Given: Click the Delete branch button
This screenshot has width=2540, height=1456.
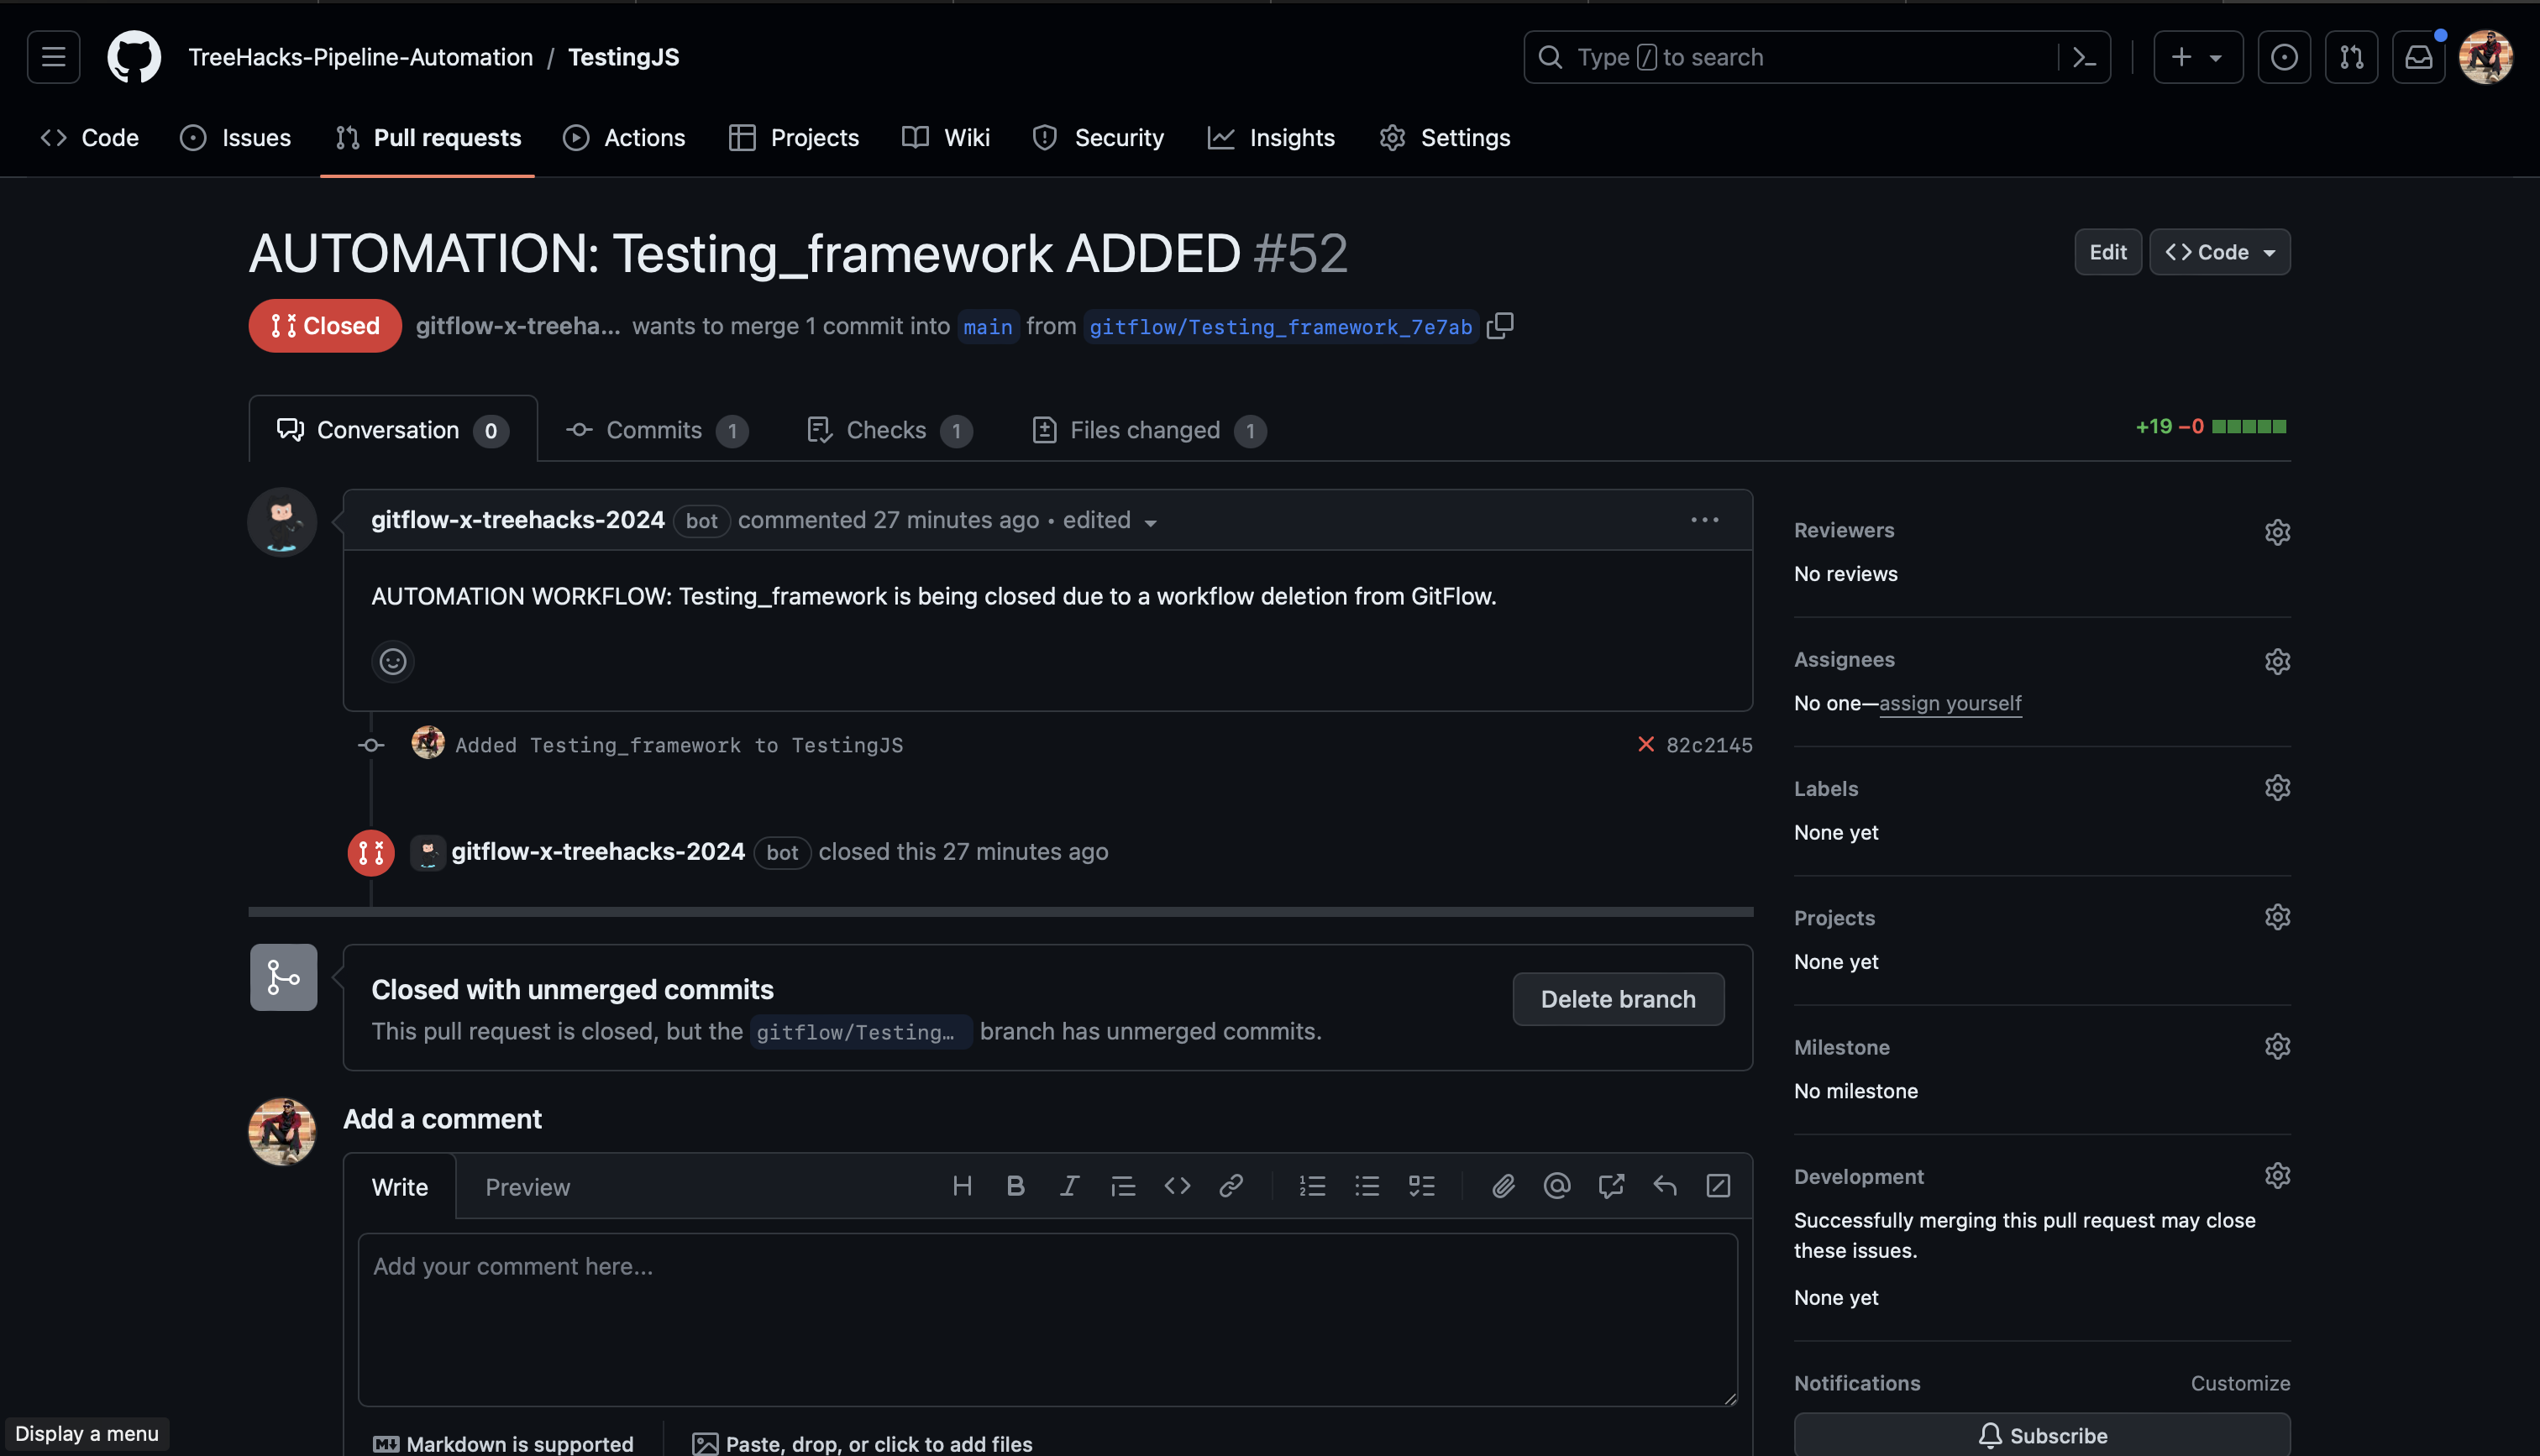Looking at the screenshot, I should click(x=1617, y=999).
